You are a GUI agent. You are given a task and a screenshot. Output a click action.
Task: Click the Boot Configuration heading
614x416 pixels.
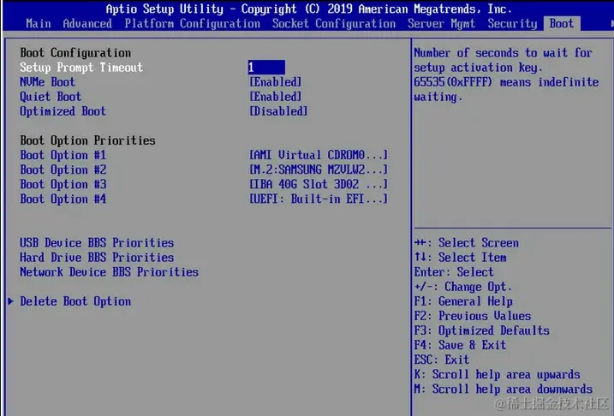tap(75, 53)
